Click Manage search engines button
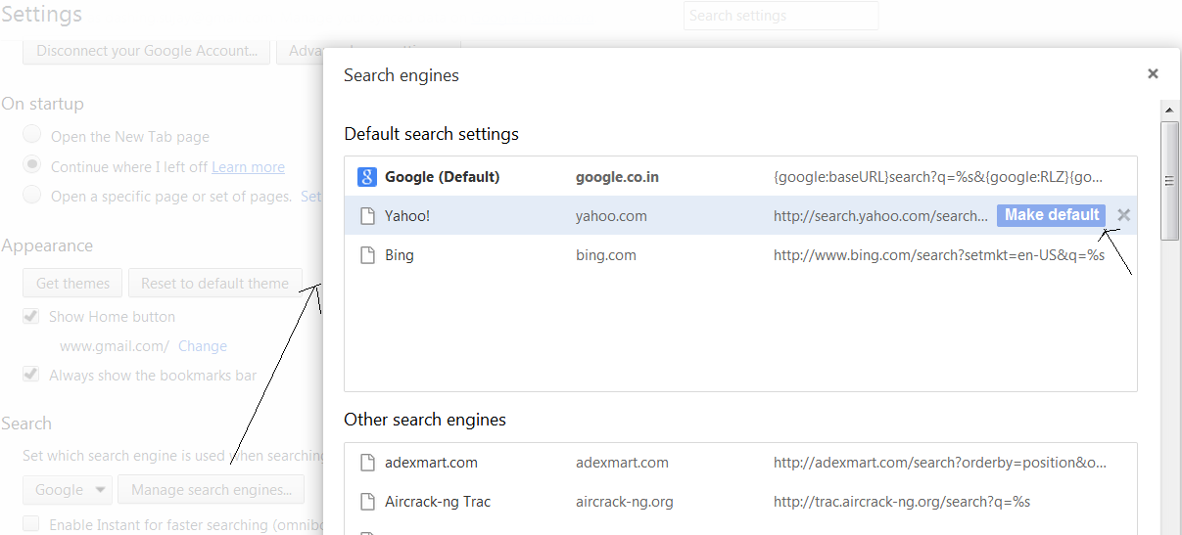The width and height of the screenshot is (1182, 535). (x=211, y=489)
